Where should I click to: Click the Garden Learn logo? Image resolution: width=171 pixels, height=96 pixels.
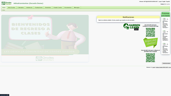(132, 26)
